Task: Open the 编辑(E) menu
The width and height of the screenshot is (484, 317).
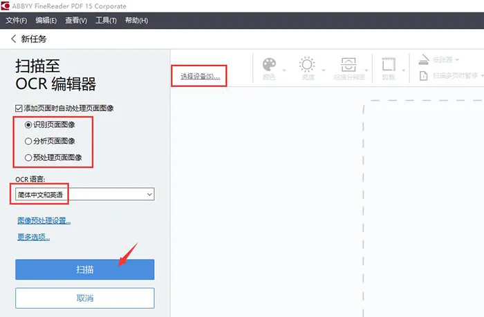Action: pyautogui.click(x=46, y=20)
